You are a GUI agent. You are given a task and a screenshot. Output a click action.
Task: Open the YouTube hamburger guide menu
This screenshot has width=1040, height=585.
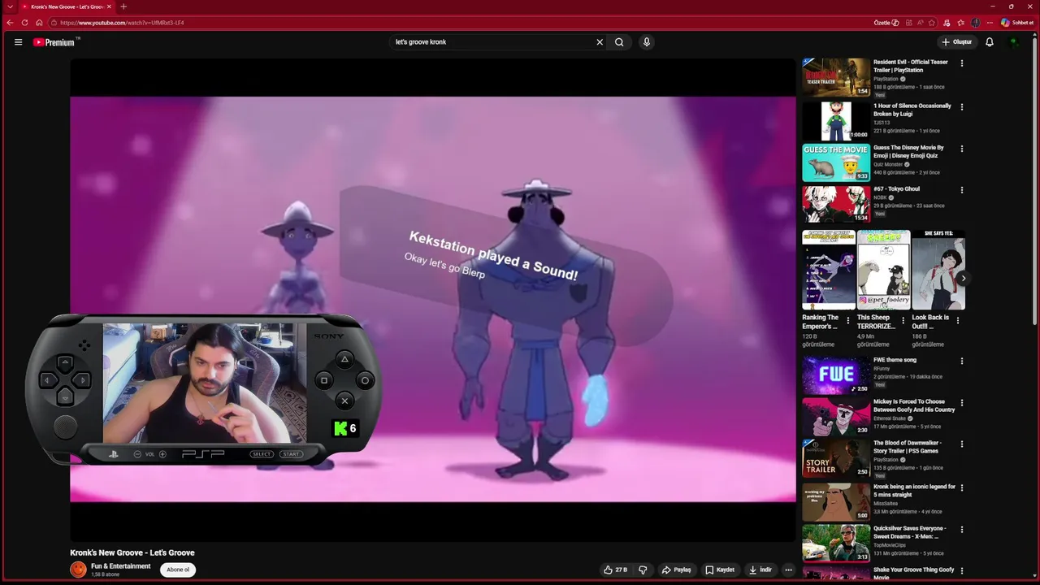pos(18,42)
